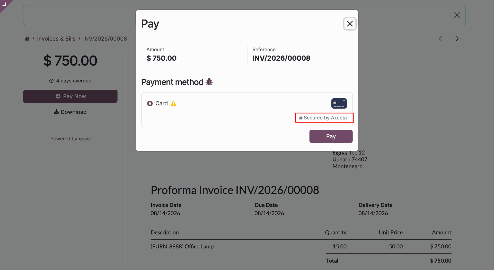Click the corner ribbon in top-left
The height and width of the screenshot is (270, 494).
point(4,4)
